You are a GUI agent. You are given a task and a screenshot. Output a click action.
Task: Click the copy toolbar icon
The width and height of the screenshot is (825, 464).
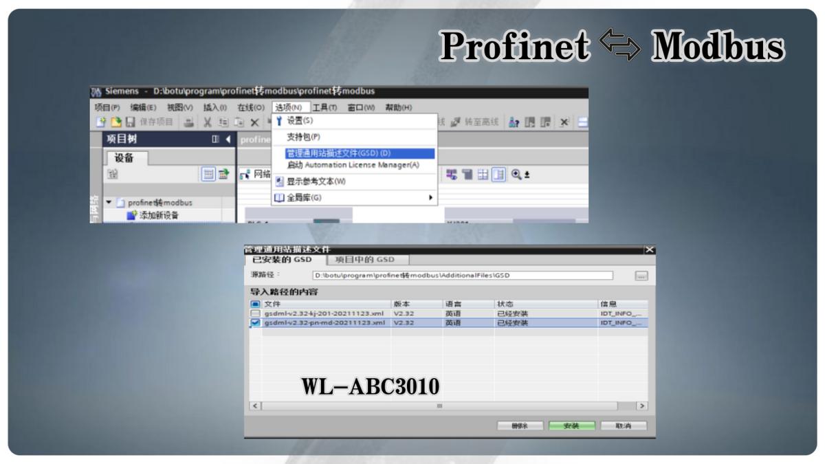223,122
